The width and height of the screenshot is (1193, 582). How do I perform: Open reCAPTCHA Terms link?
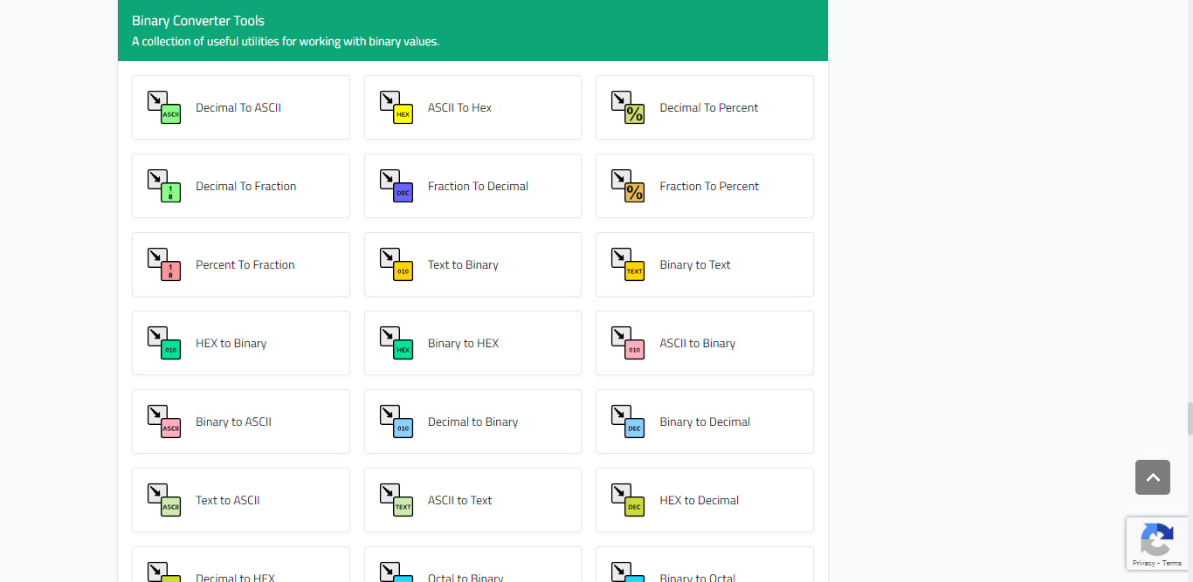pyautogui.click(x=1172, y=563)
